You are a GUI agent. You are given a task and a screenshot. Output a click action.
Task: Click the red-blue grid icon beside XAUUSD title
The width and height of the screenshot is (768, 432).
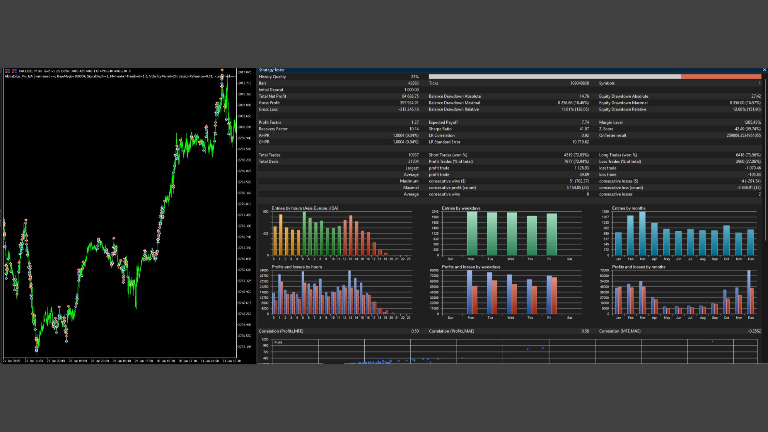click(x=7, y=71)
